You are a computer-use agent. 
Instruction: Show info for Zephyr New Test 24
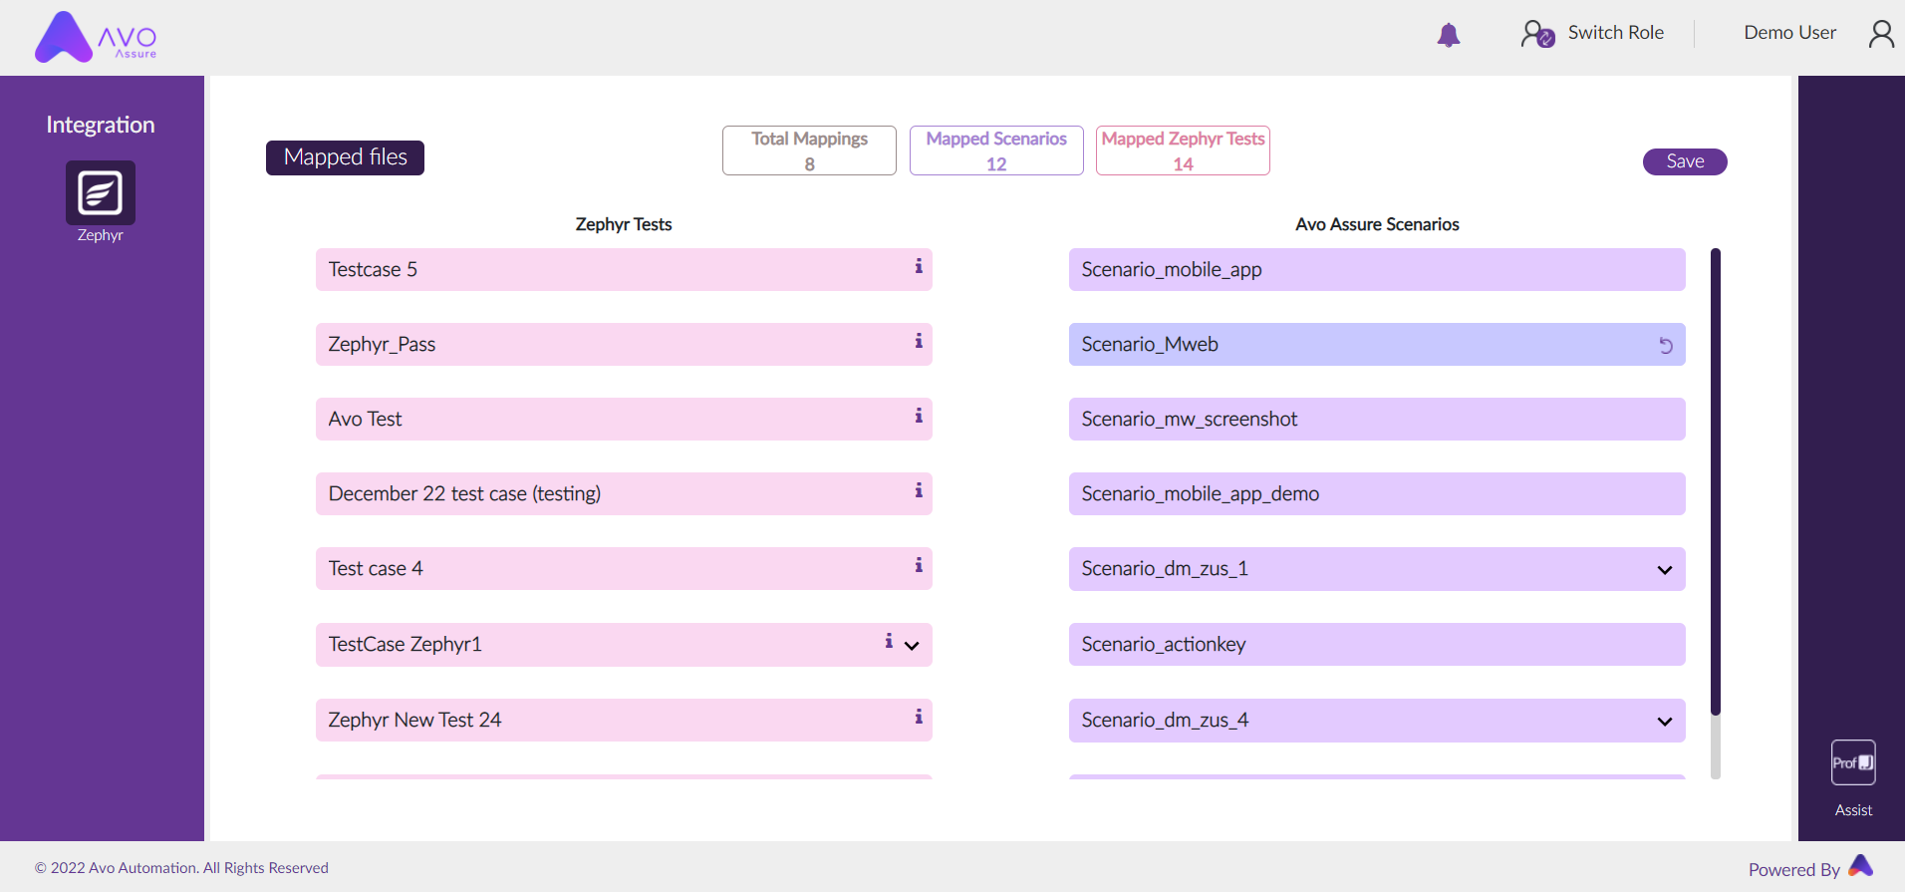919,717
